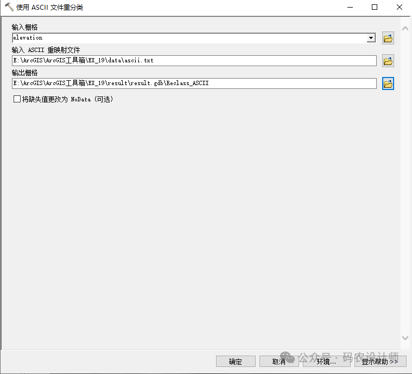Expand help panel with 显示帮助 >>

(x=380, y=362)
